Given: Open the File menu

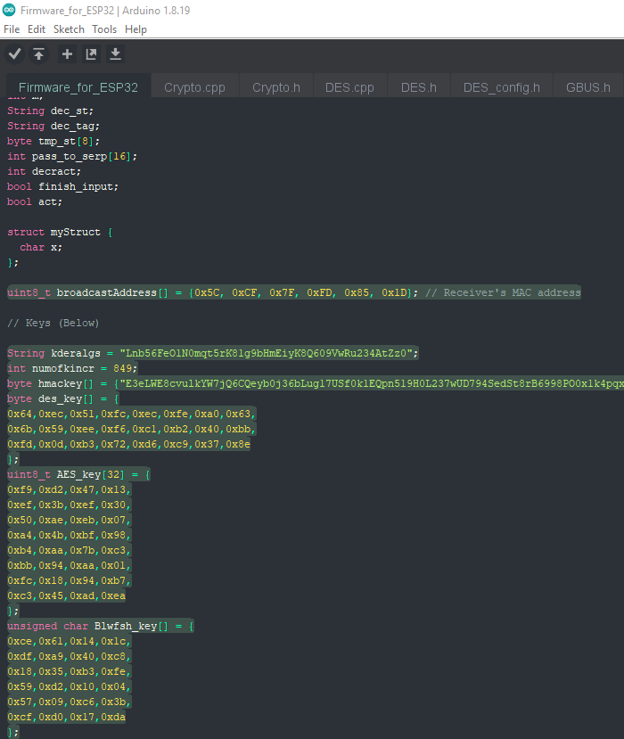Looking at the screenshot, I should (12, 29).
